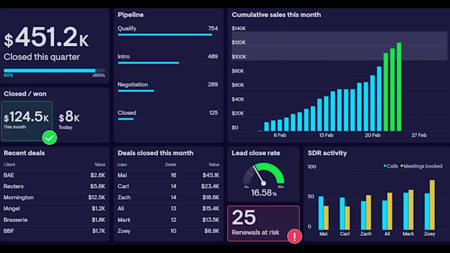Select the Calls legend entry
This screenshot has width=450, height=253.
390,166
